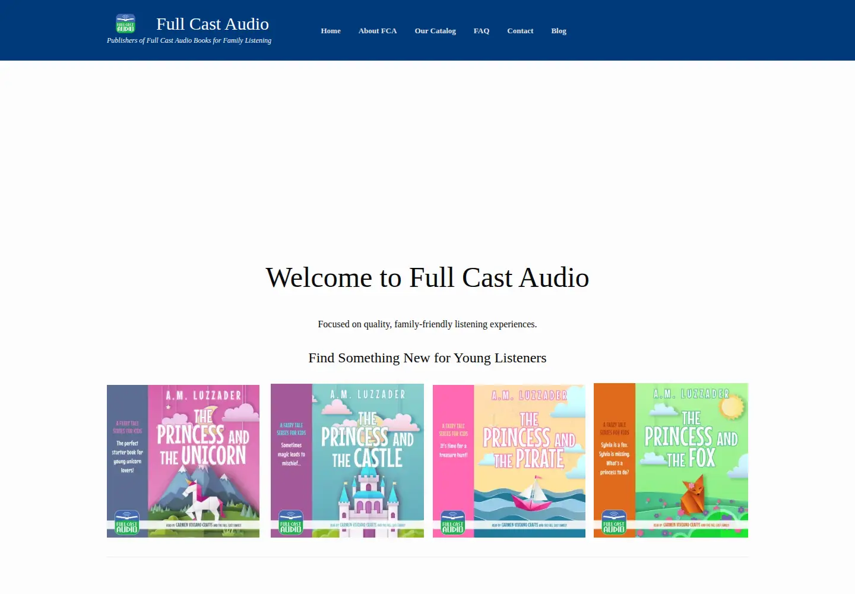This screenshot has height=594, width=855.
Task: Click 'Find Something New for Young Listeners' heading
Action: [427, 358]
